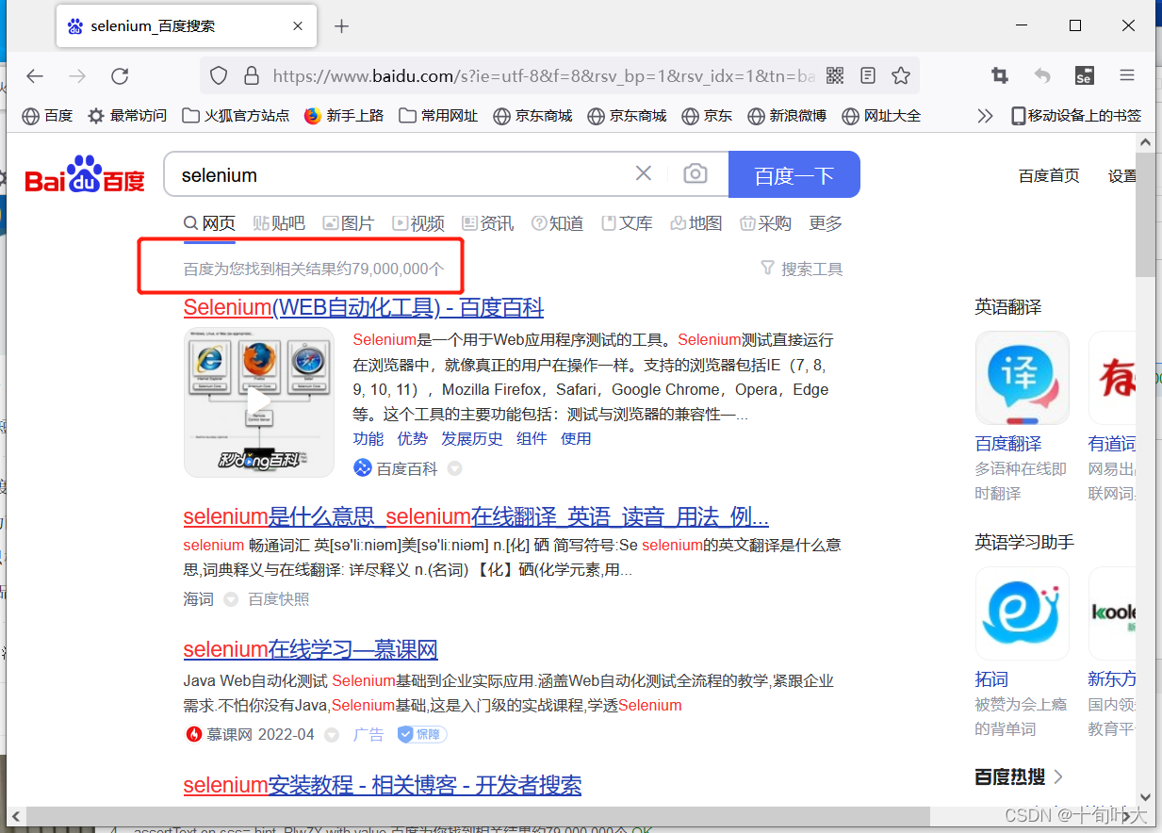
Task: Switch to the 资讯 search tab
Action: click(x=487, y=223)
